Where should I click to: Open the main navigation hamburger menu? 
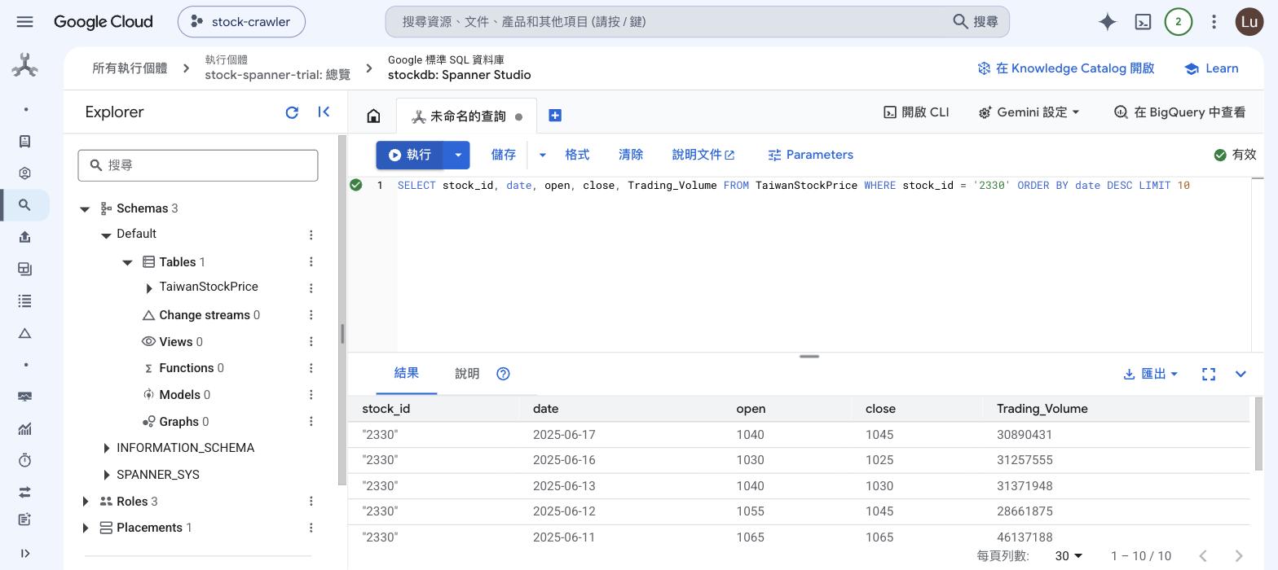coord(24,22)
